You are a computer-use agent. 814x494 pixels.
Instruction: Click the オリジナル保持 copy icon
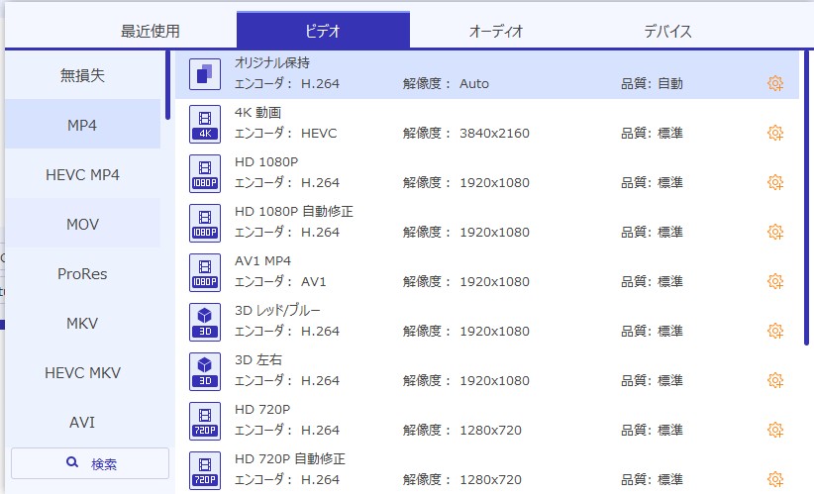(205, 74)
